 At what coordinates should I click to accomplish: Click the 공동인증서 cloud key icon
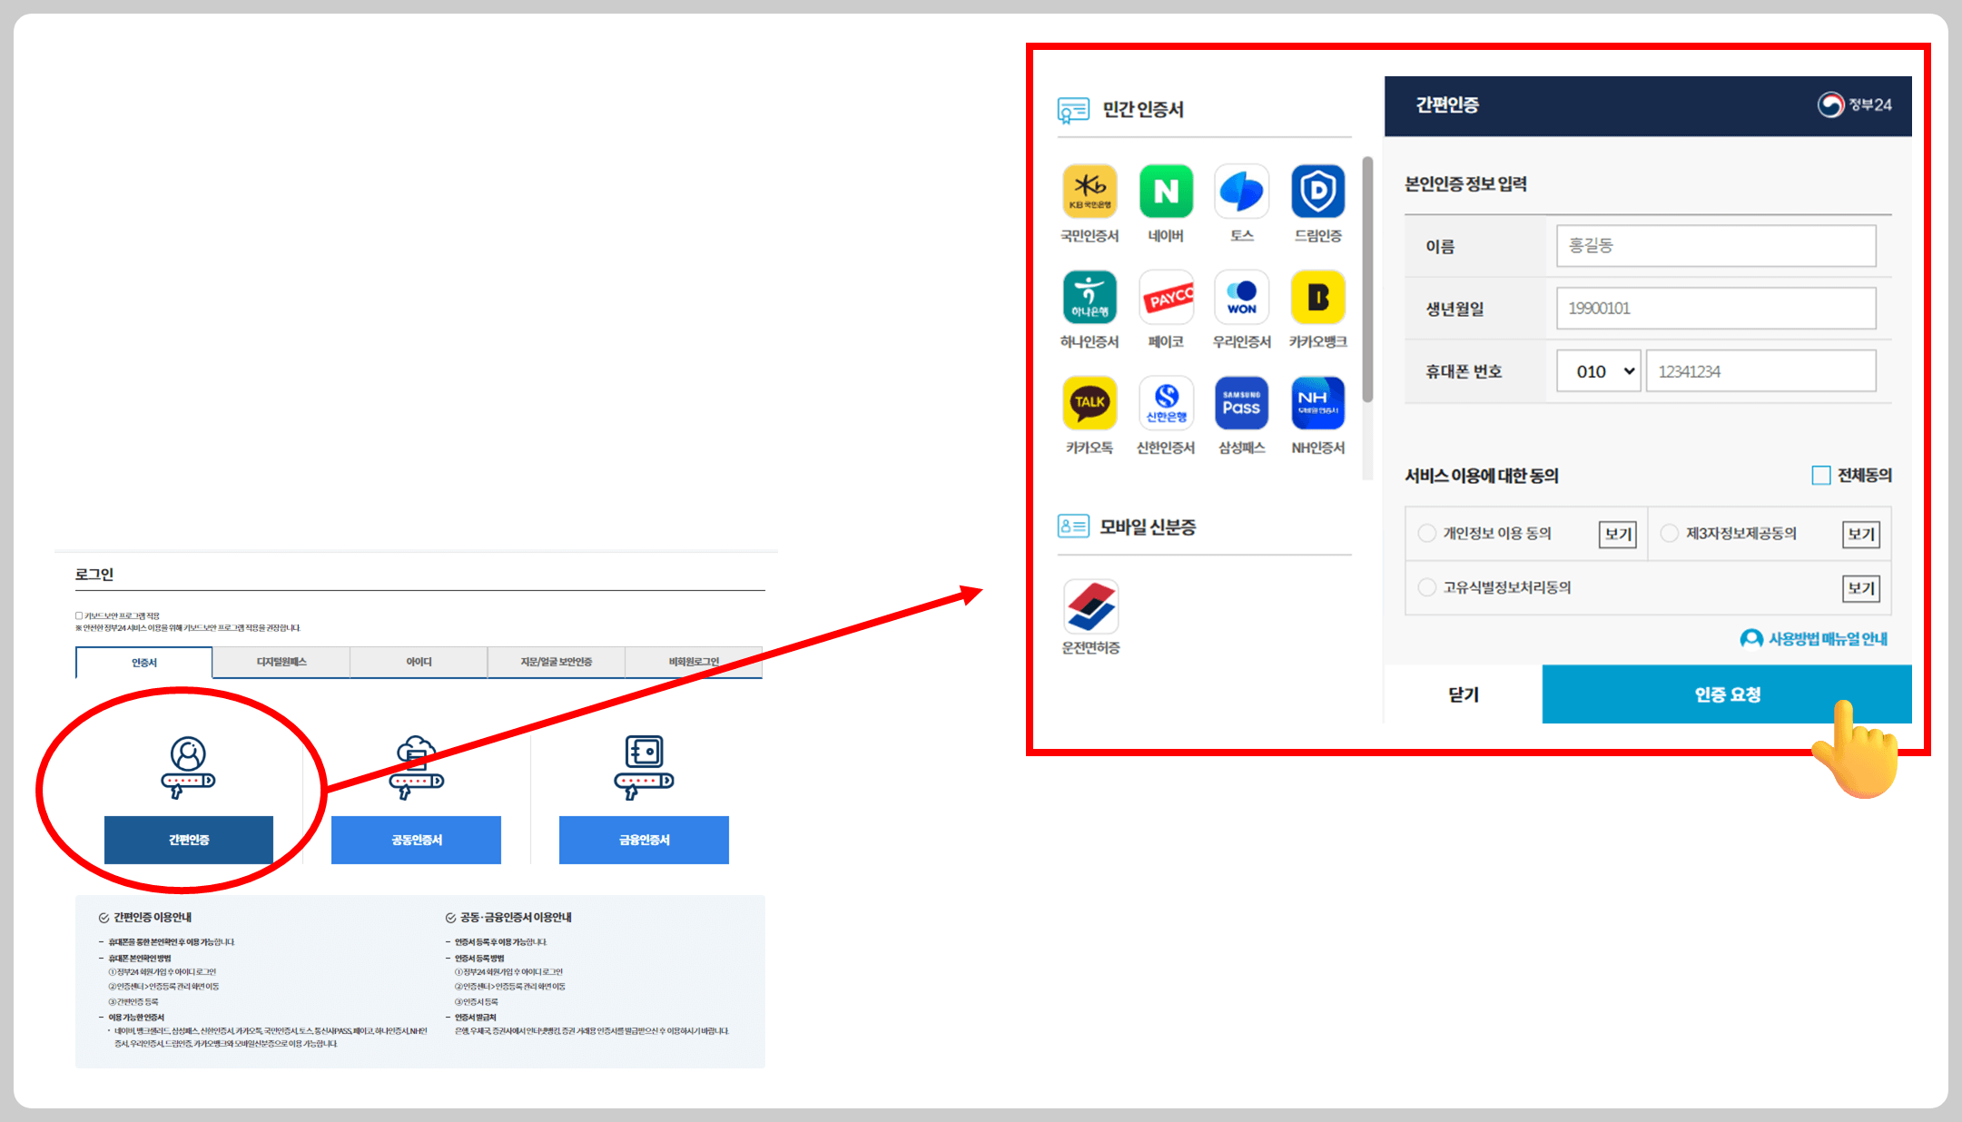pos(417,767)
